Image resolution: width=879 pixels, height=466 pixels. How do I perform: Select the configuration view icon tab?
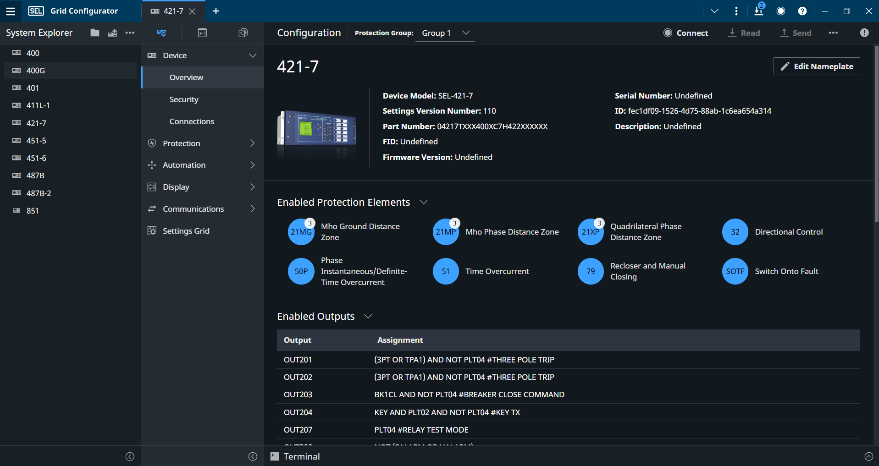pos(161,33)
